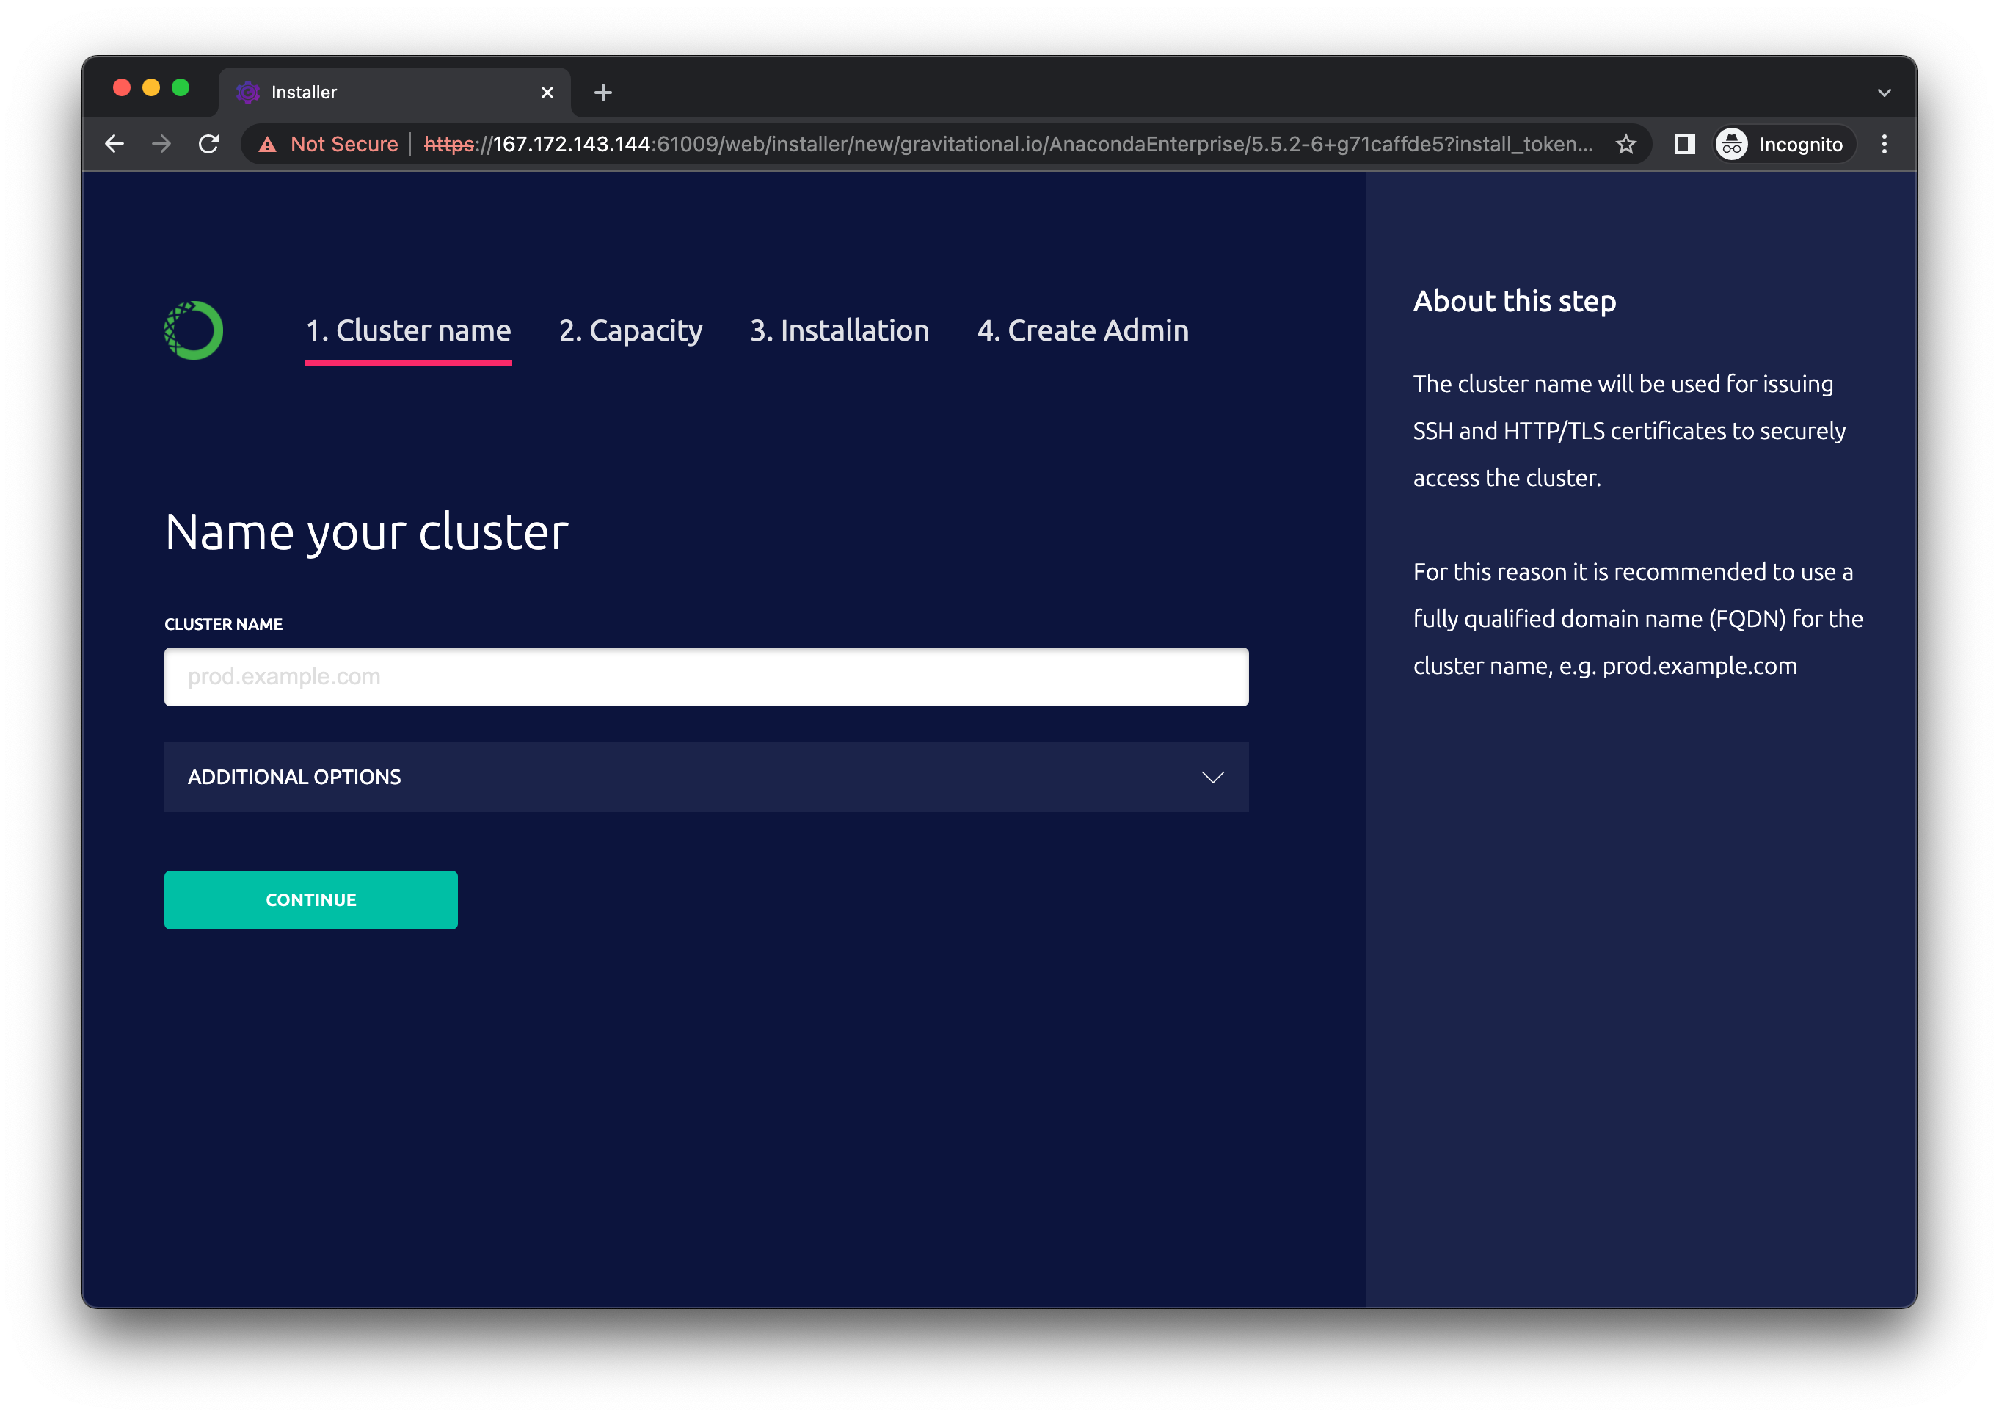The width and height of the screenshot is (1999, 1417).
Task: Go to the Capacity step
Action: coord(630,330)
